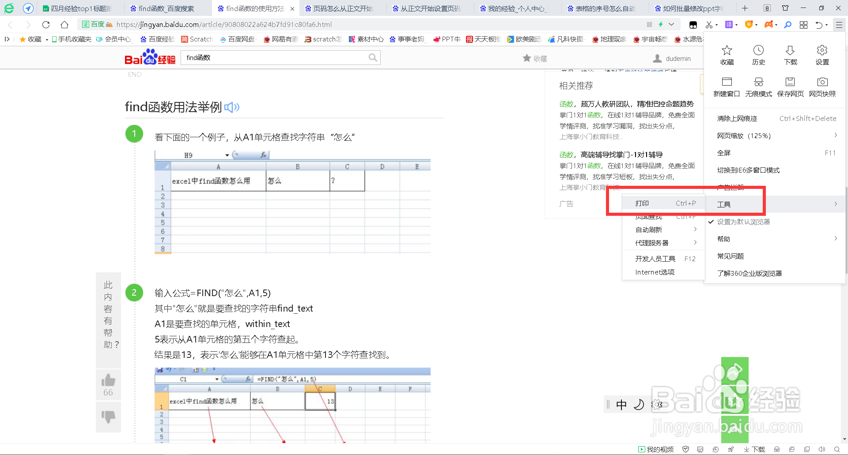The width and height of the screenshot is (848, 455).
Task: Expand the 工具 submenu arrow
Action: pyautogui.click(x=836, y=204)
